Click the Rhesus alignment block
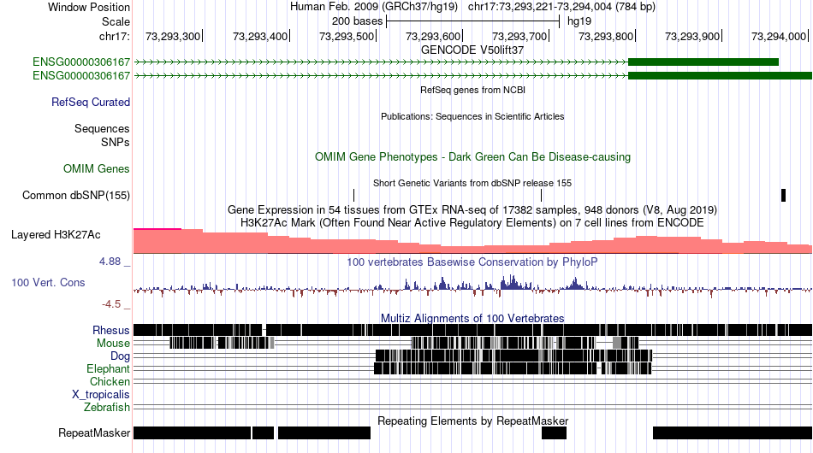This screenshot has width=813, height=453. coord(472,330)
